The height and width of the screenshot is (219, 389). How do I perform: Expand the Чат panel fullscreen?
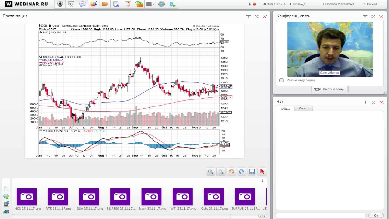pos(374,102)
